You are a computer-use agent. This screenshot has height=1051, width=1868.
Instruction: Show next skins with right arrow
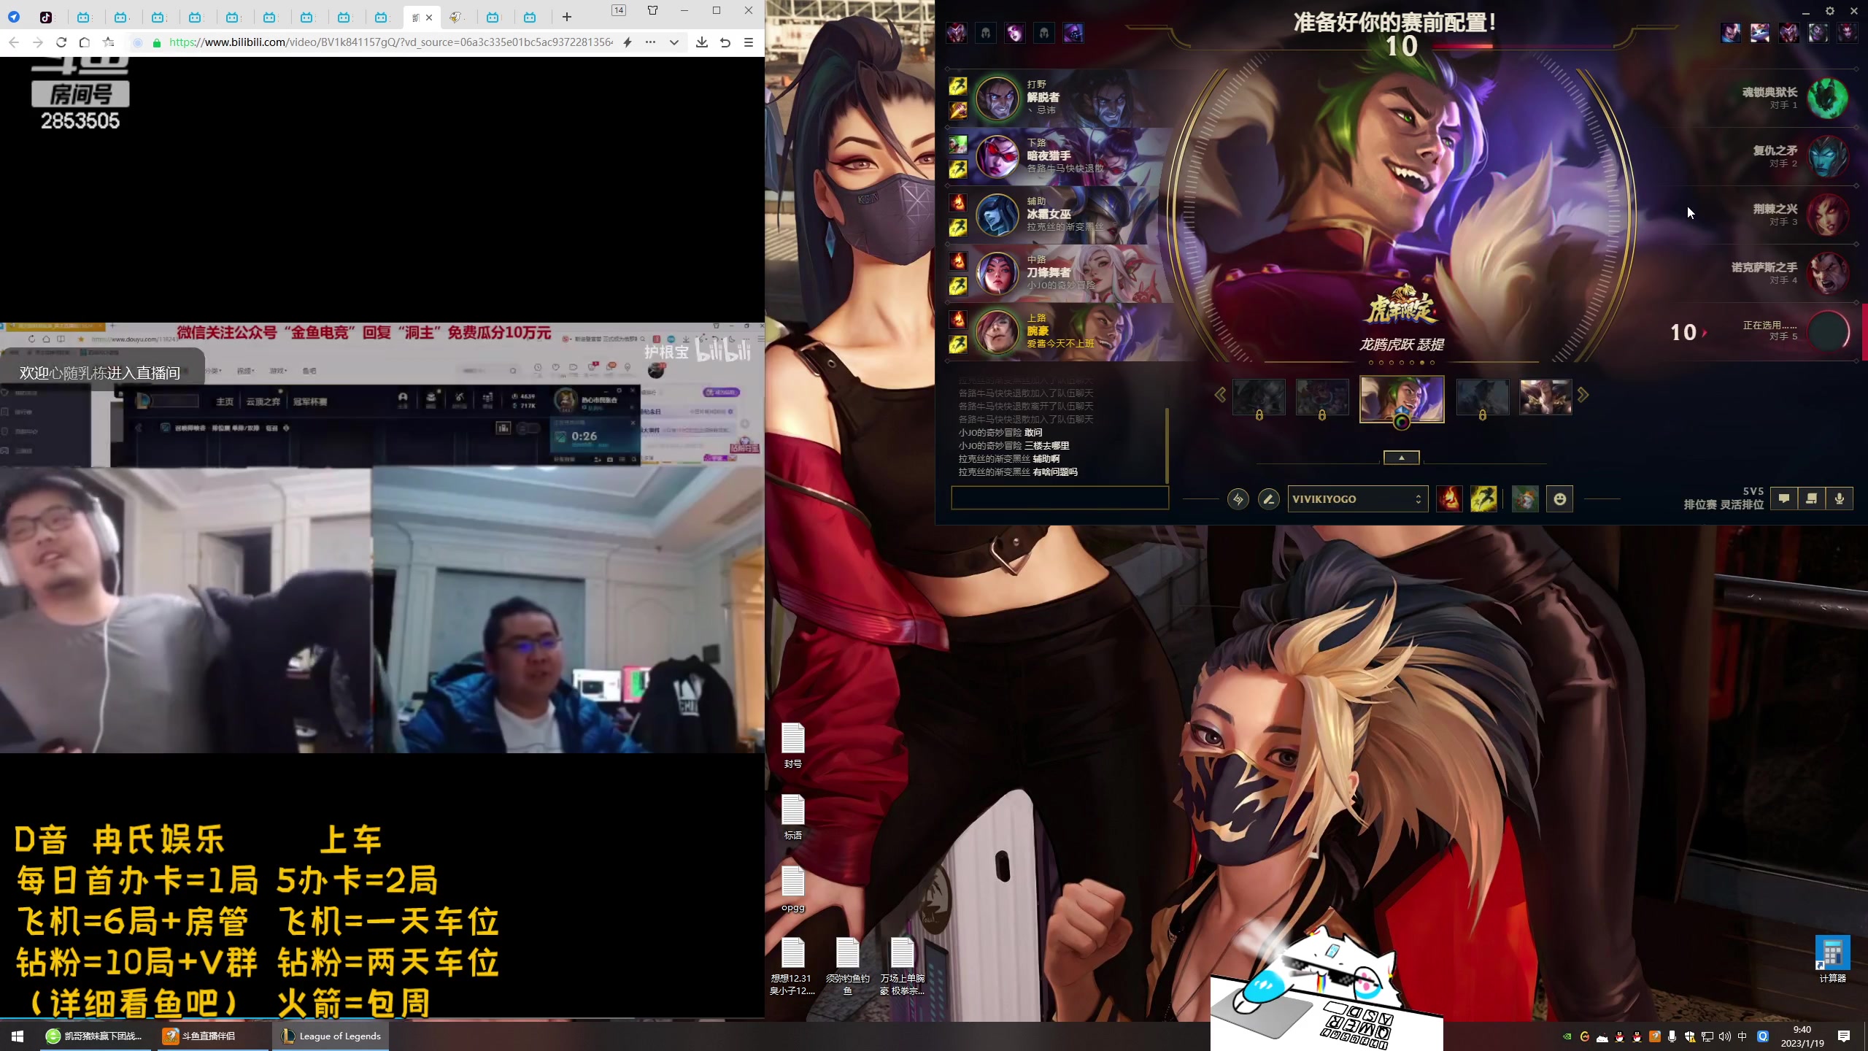pyautogui.click(x=1582, y=395)
